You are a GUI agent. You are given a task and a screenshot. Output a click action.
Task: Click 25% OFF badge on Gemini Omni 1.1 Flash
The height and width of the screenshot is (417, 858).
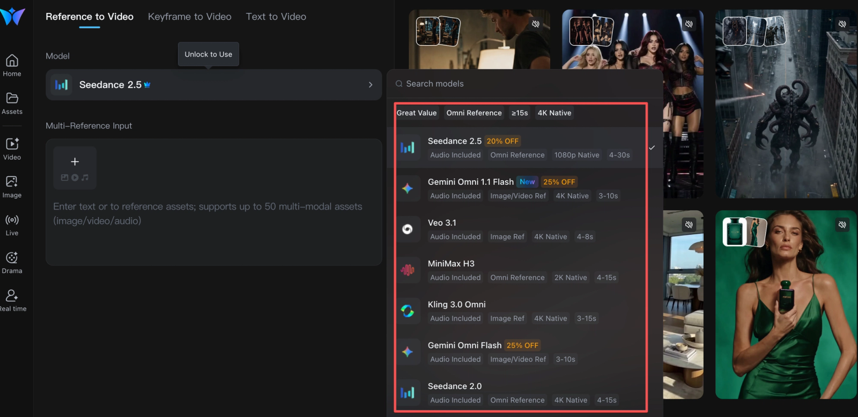click(559, 182)
